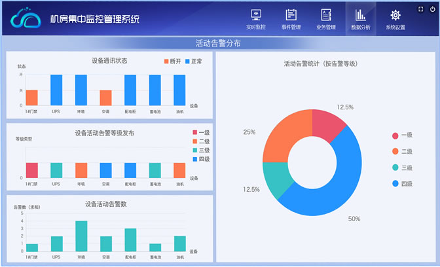Screen dimensions: 440x267
Task: Toggle fullscreen icon in top corner
Action: 420,9
